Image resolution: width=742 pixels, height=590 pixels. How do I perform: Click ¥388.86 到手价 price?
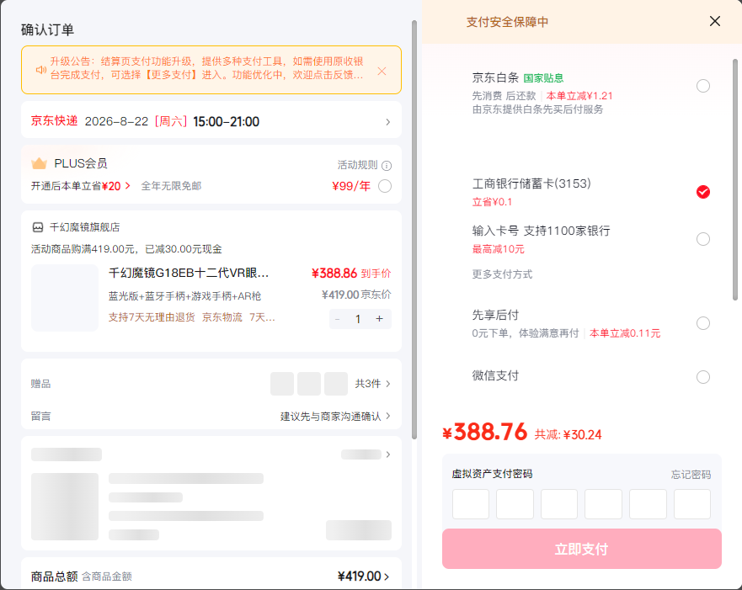pos(351,274)
